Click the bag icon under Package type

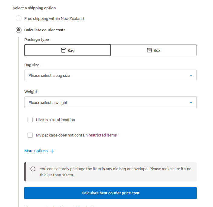pyautogui.click(x=63, y=50)
